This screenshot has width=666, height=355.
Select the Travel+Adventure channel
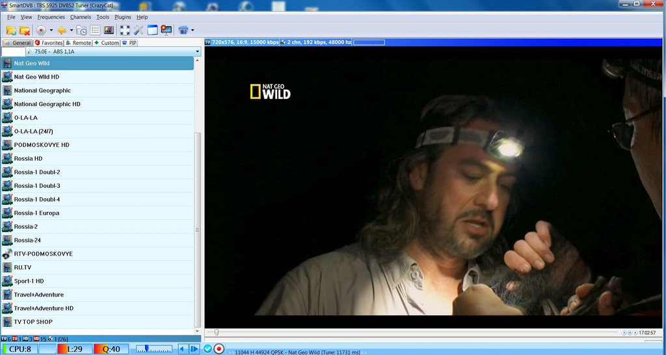98,295
